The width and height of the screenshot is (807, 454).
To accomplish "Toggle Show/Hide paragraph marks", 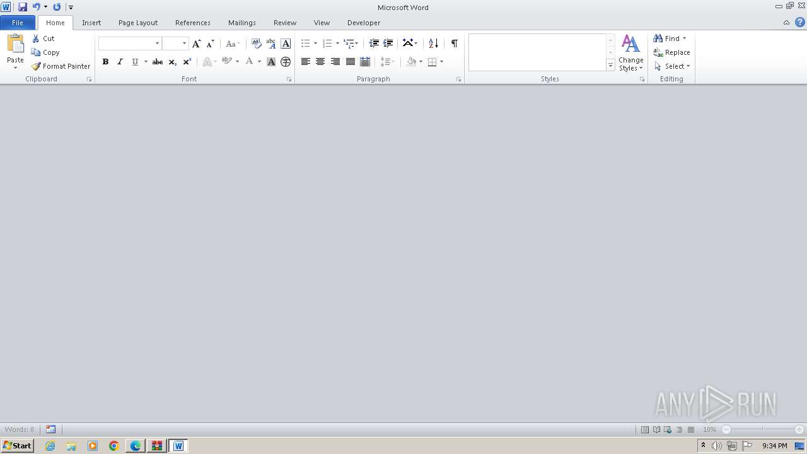I will point(454,44).
